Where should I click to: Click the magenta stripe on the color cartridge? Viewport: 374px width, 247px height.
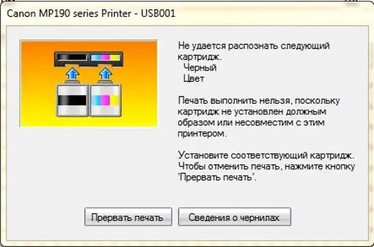[x=105, y=100]
